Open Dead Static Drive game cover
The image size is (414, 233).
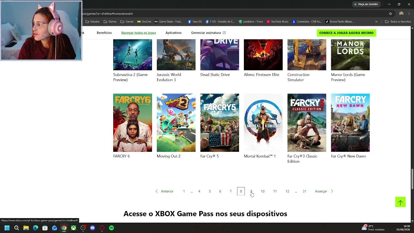[x=220, y=55]
